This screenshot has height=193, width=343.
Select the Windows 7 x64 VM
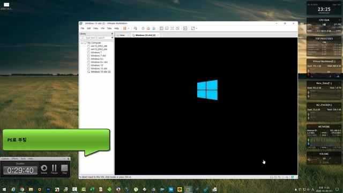pos(98,56)
